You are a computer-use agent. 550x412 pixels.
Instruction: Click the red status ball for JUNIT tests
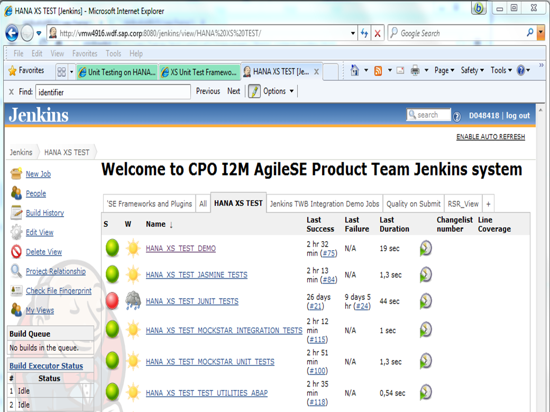(112, 300)
